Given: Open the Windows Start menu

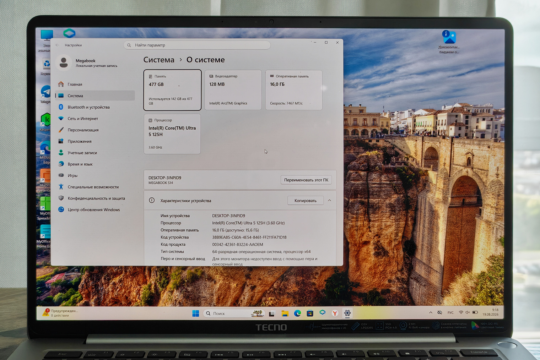Looking at the screenshot, I should [x=196, y=313].
